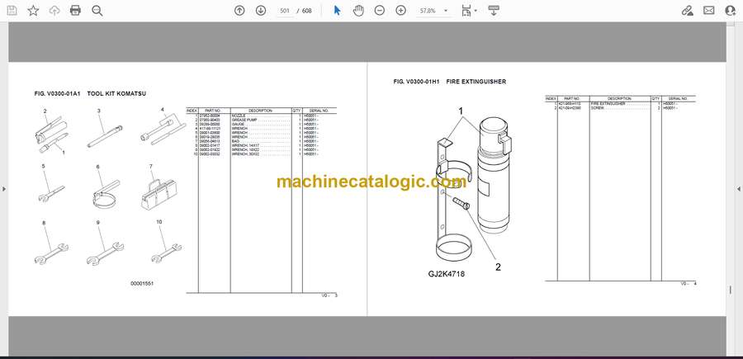Go to the next page with the down arrow

(261, 11)
